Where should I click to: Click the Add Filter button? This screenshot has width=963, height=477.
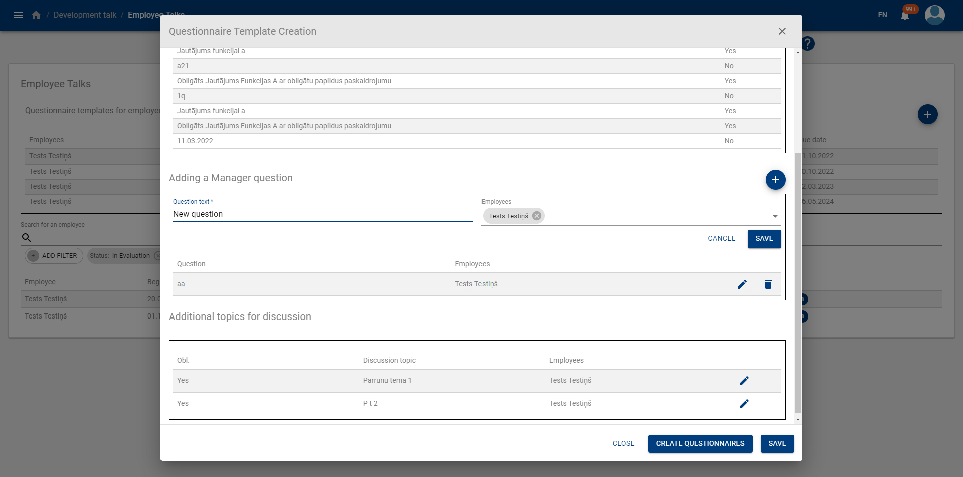(54, 256)
